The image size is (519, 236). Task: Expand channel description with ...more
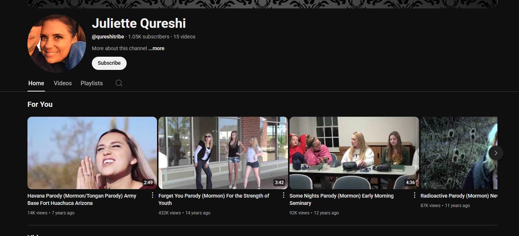pos(156,48)
